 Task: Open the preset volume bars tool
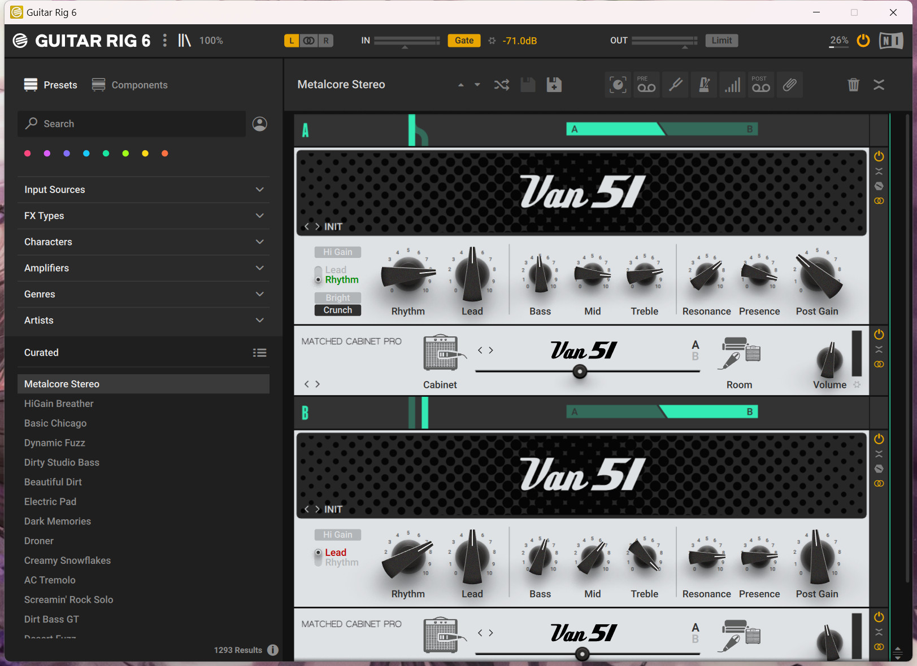pos(733,85)
